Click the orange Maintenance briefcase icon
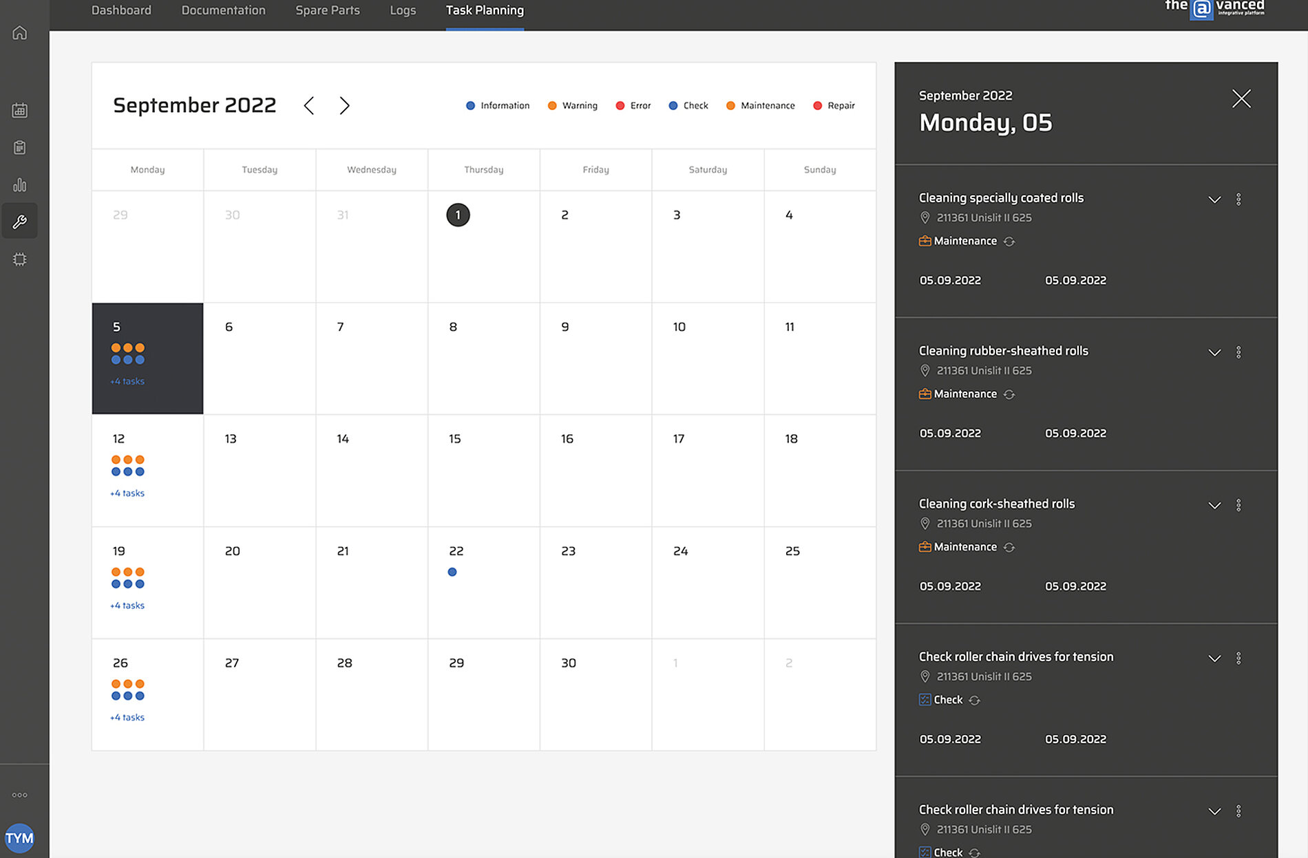 pyautogui.click(x=925, y=241)
